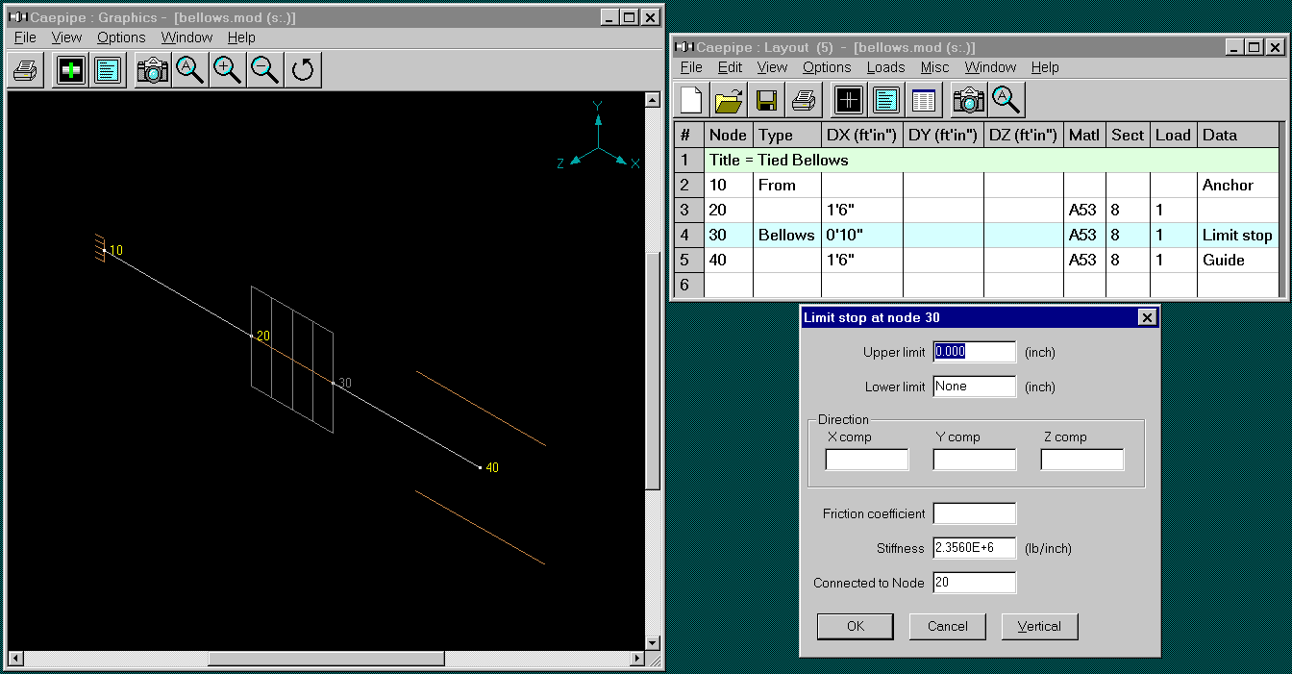1292x674 pixels.
Task: Click the list window icon in Graphics toolbar
Action: [108, 70]
